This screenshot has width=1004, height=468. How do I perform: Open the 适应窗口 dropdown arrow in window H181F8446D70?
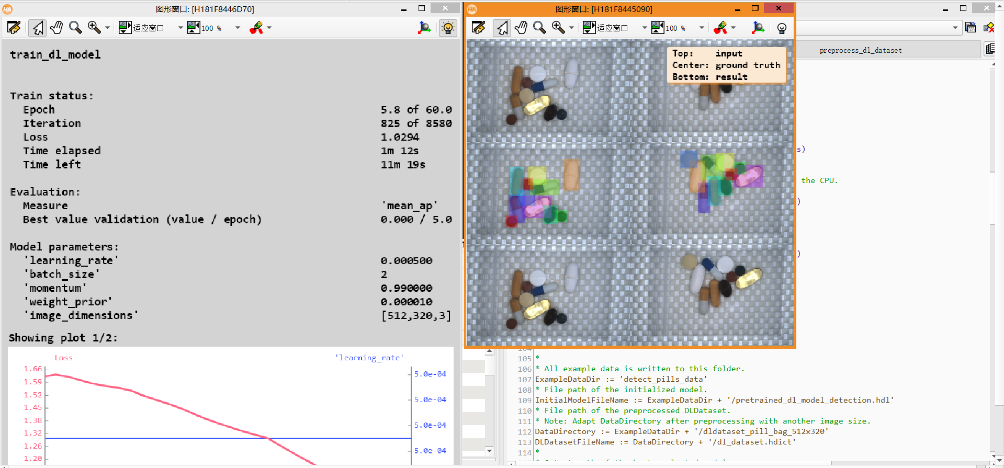point(181,28)
